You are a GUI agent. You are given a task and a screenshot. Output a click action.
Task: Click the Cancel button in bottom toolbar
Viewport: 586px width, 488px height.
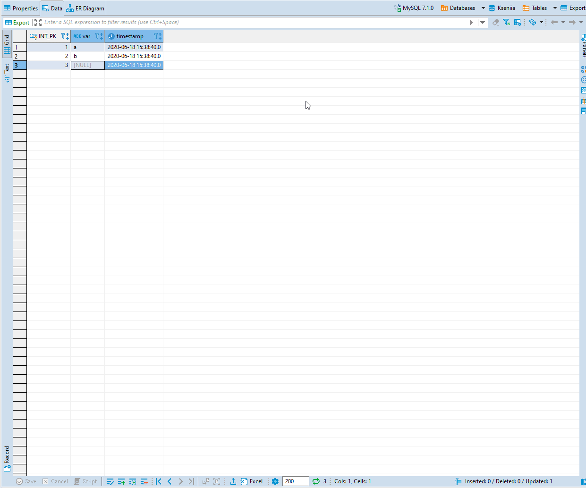pos(55,481)
